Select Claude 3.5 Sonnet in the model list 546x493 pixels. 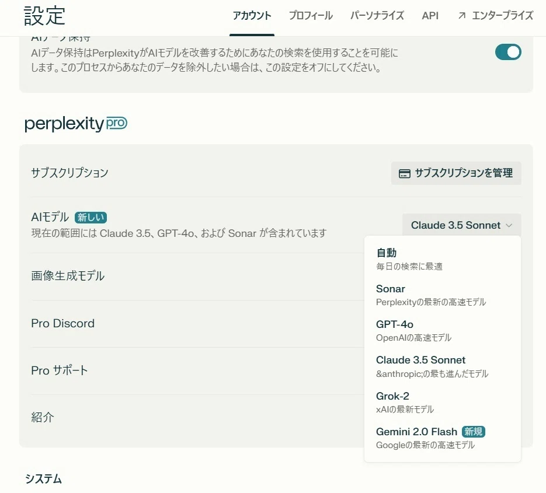[442, 367]
